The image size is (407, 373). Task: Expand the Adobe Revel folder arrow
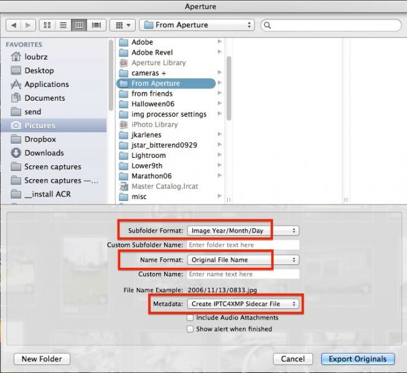pos(220,52)
